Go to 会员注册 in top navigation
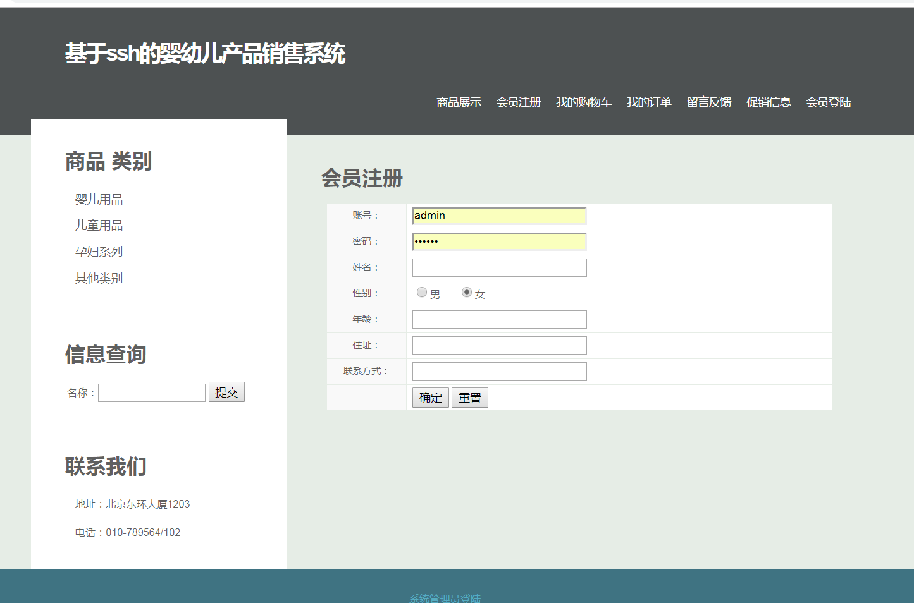 519,102
